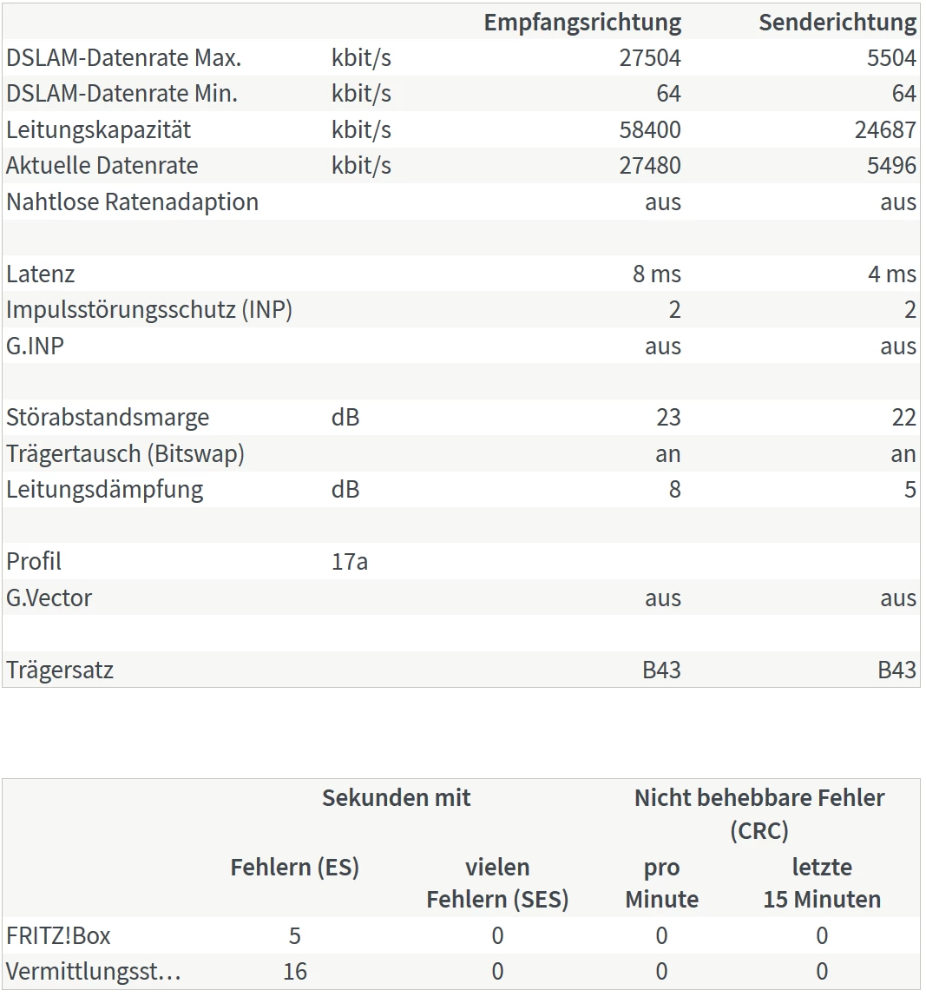
Task: Click the Empfangsrichtung column header
Action: [582, 23]
